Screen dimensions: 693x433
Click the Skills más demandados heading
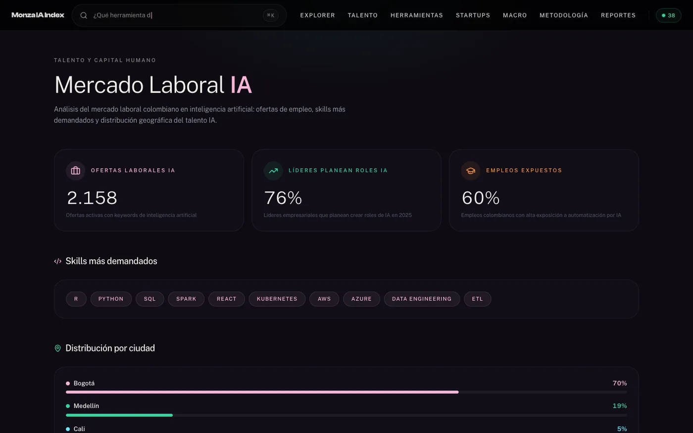[111, 261]
